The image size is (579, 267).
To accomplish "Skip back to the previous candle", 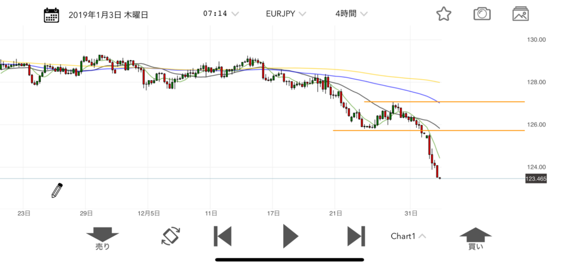I will 222,236.
